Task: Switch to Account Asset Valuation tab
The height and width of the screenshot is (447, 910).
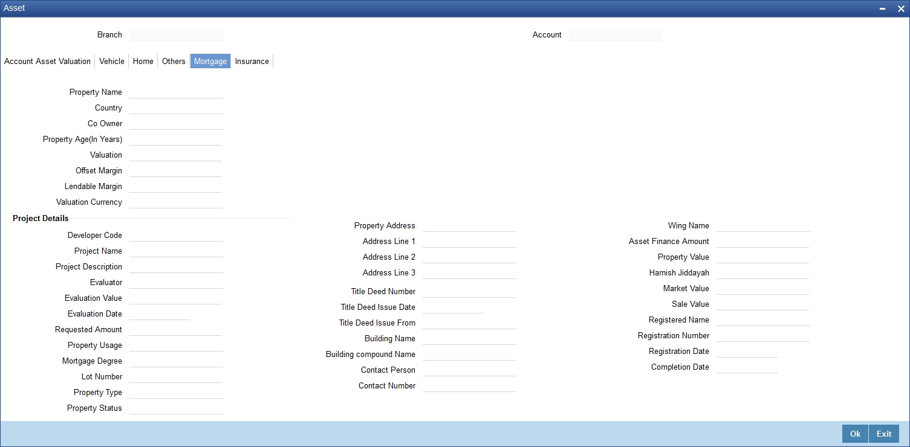Action: pyautogui.click(x=48, y=61)
